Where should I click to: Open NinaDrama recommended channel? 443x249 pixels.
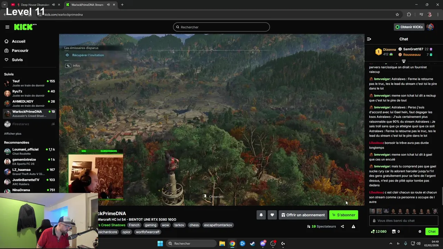[x=29, y=190]
